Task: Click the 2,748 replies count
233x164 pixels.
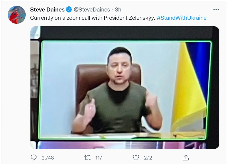Action: tap(48, 157)
